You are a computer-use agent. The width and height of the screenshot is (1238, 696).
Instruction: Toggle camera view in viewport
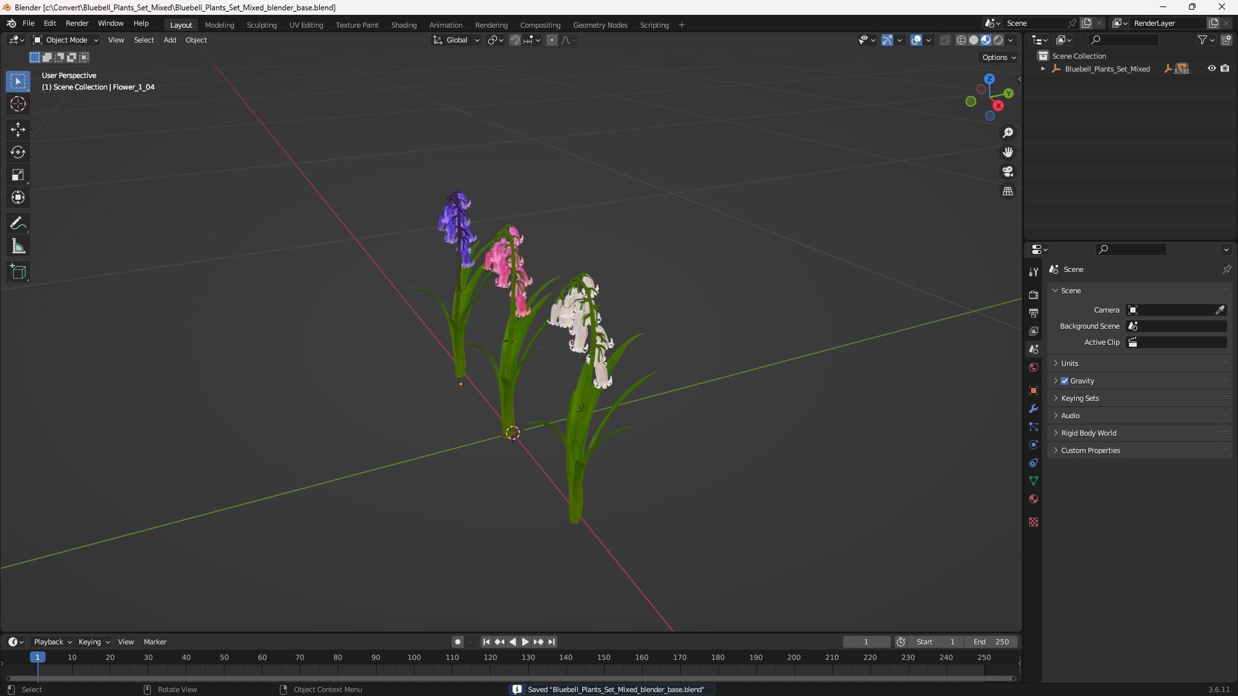coord(1008,172)
